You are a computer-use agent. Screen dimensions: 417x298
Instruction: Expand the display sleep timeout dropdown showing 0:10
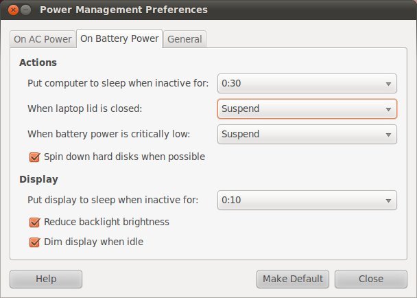pos(307,200)
